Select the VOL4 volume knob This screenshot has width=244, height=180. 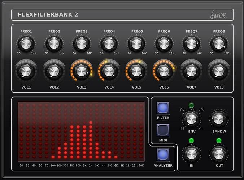click(x=109, y=71)
